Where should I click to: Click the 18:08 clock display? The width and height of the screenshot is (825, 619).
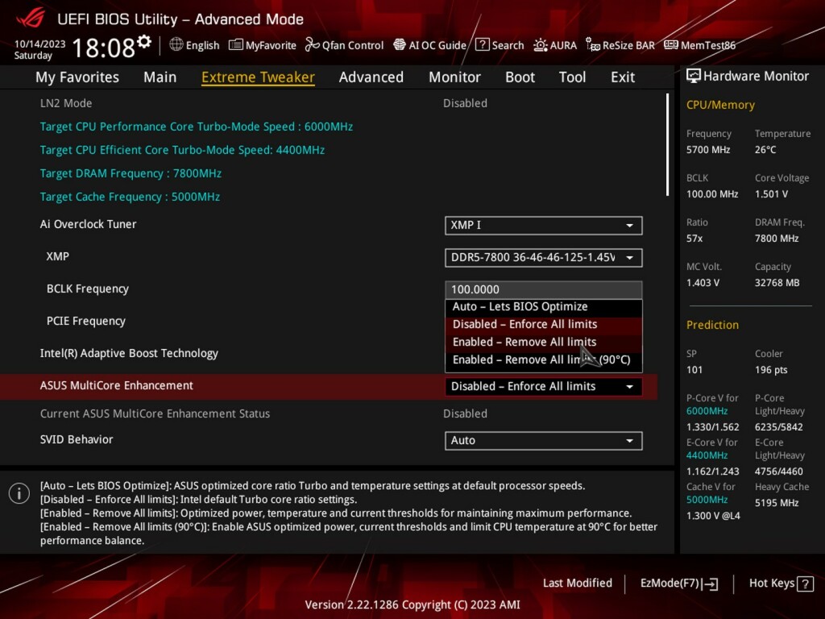(104, 48)
